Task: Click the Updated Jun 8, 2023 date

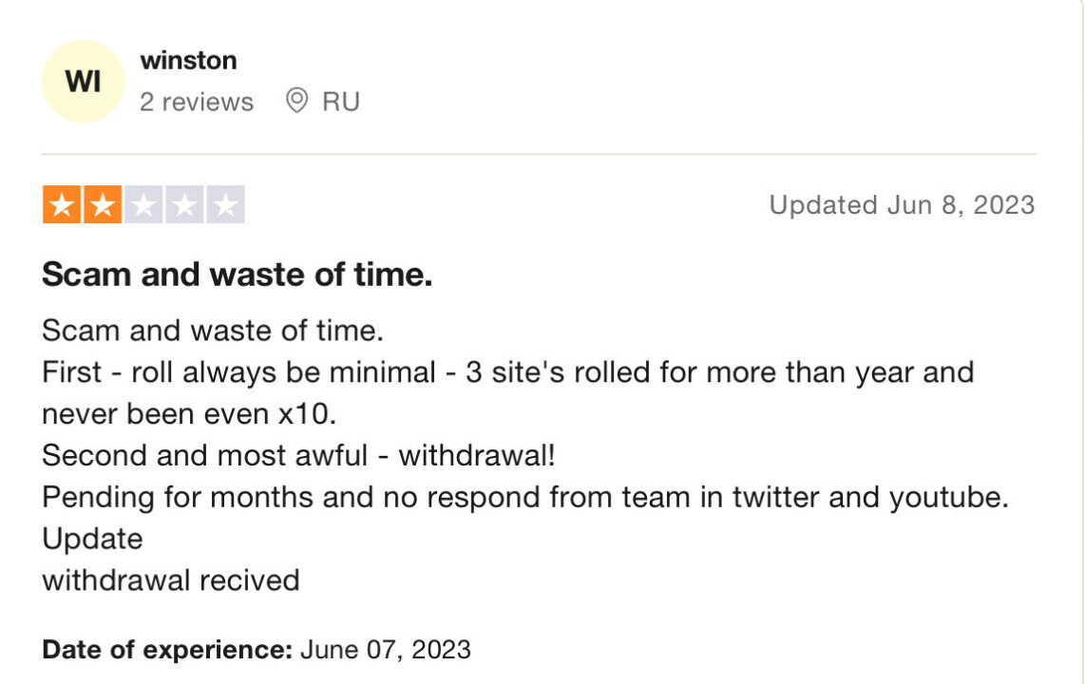Action: [x=902, y=204]
